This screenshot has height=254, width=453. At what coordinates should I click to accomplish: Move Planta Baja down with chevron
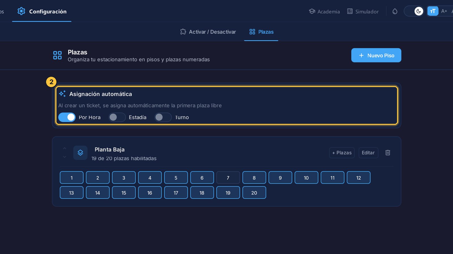coord(65,157)
